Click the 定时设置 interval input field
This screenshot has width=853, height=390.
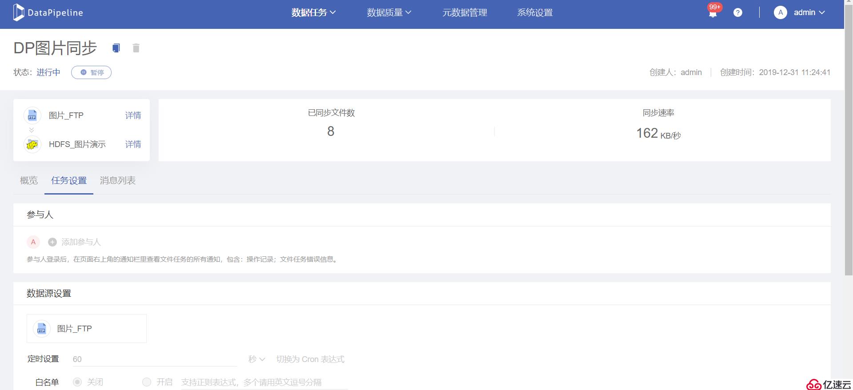[155, 359]
